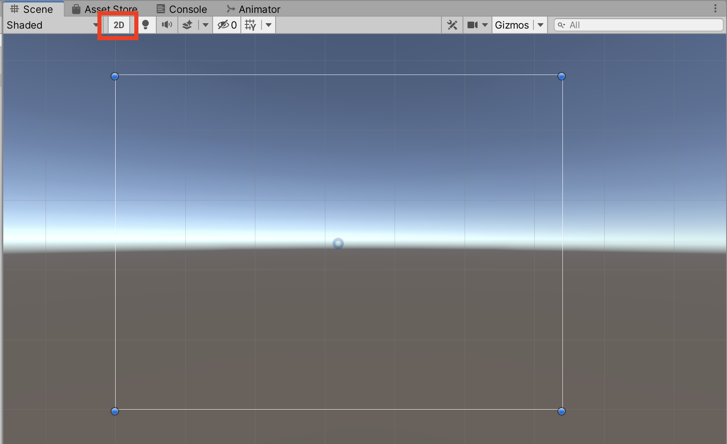Toggle the Gizmos button
The width and height of the screenshot is (727, 444).
512,25
